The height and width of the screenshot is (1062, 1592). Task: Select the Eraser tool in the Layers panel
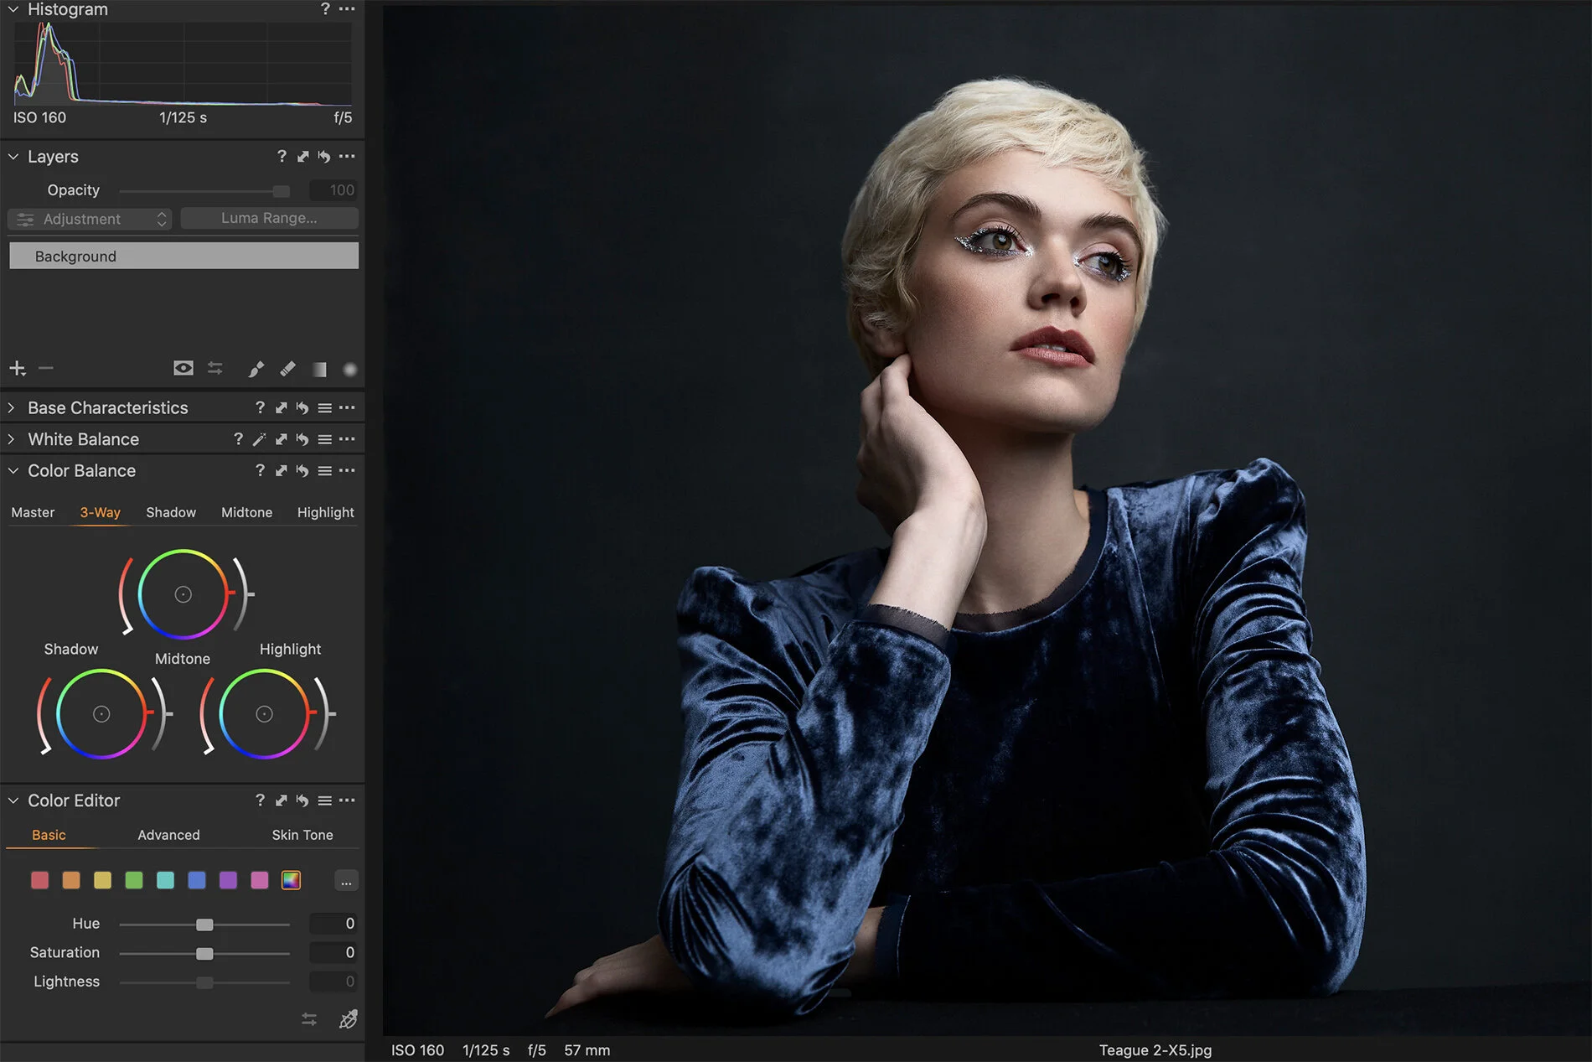click(x=287, y=368)
